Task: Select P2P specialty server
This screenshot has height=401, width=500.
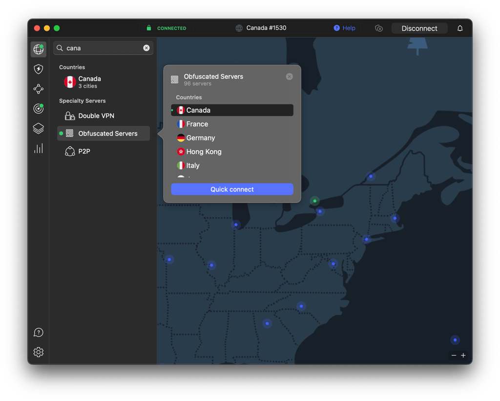Action: (104, 151)
